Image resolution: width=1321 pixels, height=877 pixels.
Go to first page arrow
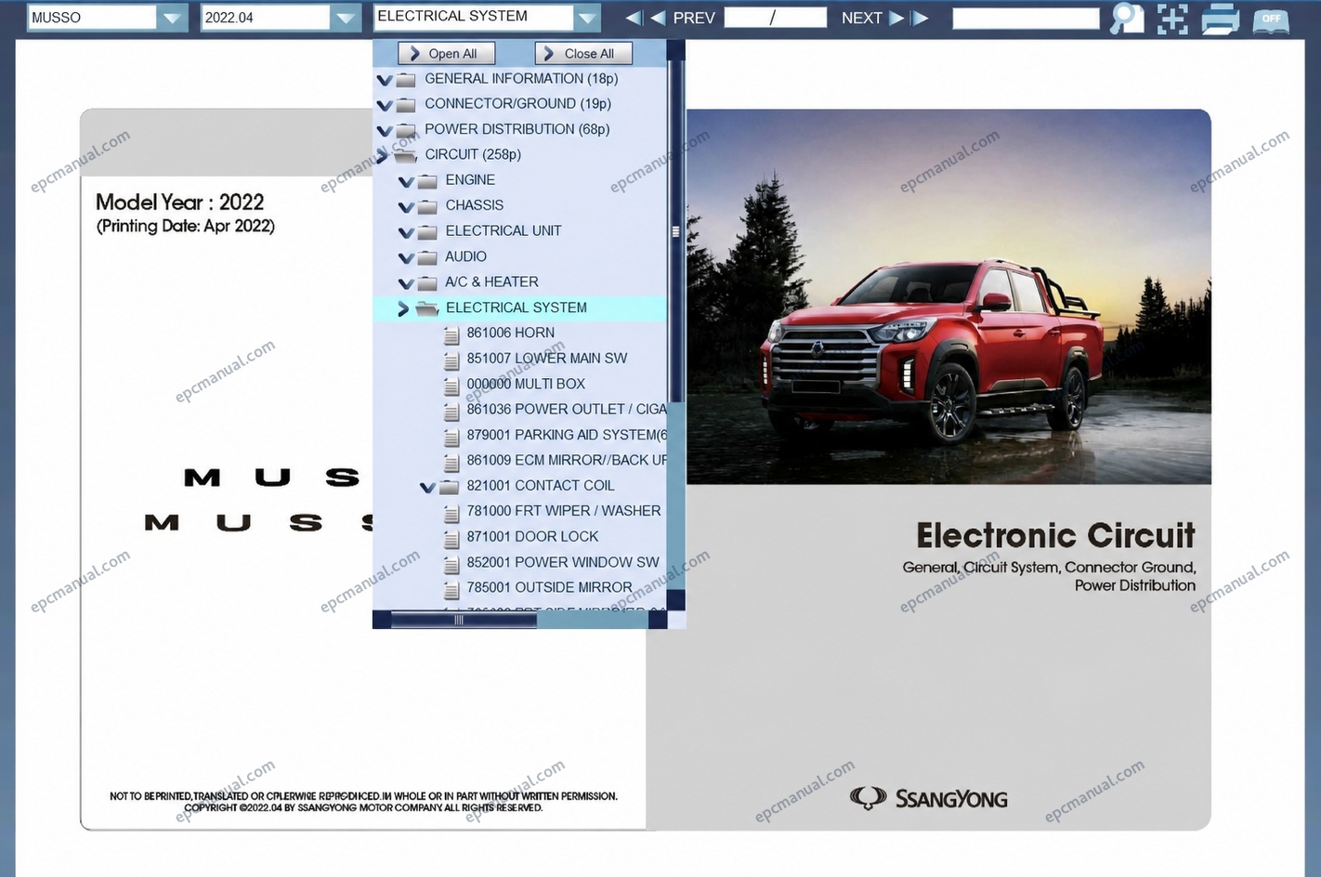pos(634,18)
